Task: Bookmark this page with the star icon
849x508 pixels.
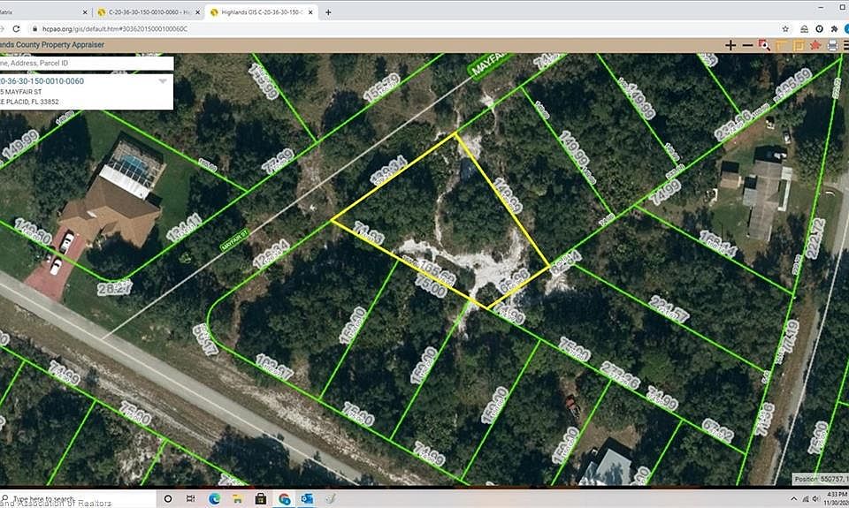Action: point(785,28)
